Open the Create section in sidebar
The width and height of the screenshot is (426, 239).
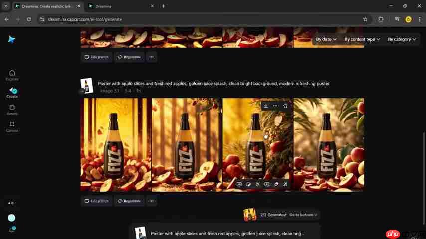tap(12, 93)
